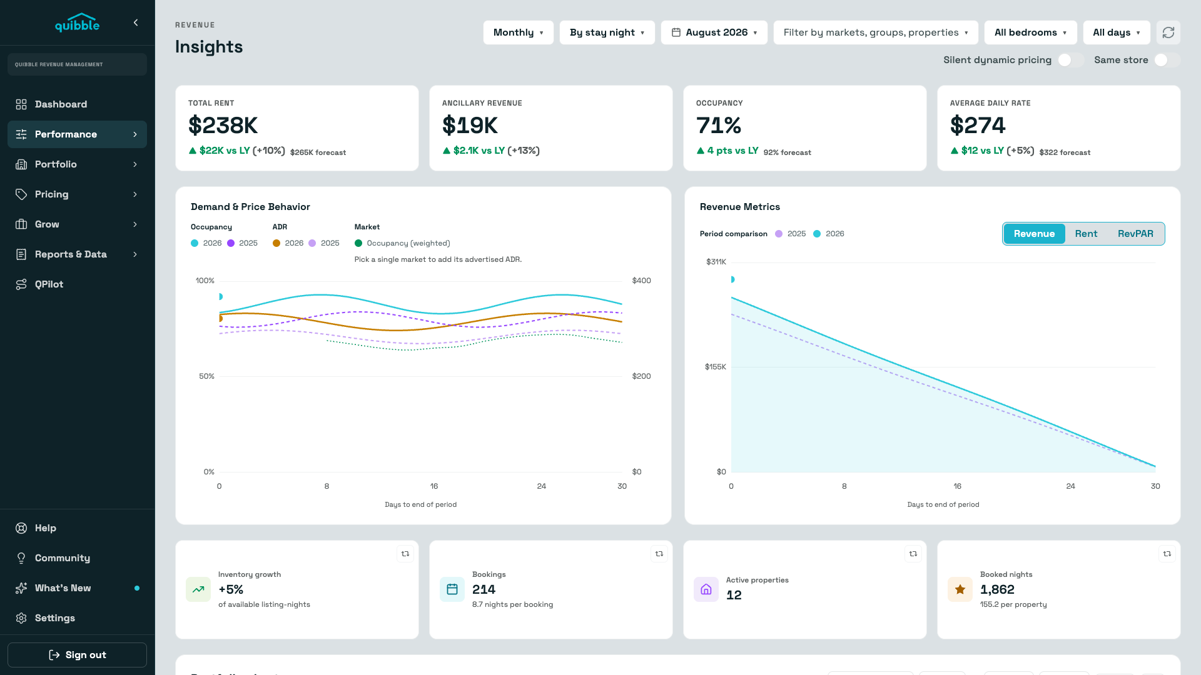Click the Occupancy 71% card
The width and height of the screenshot is (1201, 675).
click(805, 128)
